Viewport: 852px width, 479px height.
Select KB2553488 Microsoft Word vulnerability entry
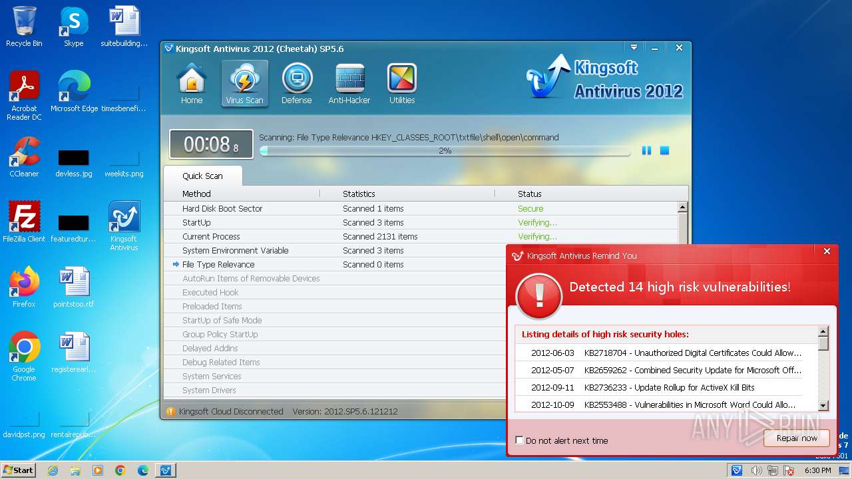point(666,404)
